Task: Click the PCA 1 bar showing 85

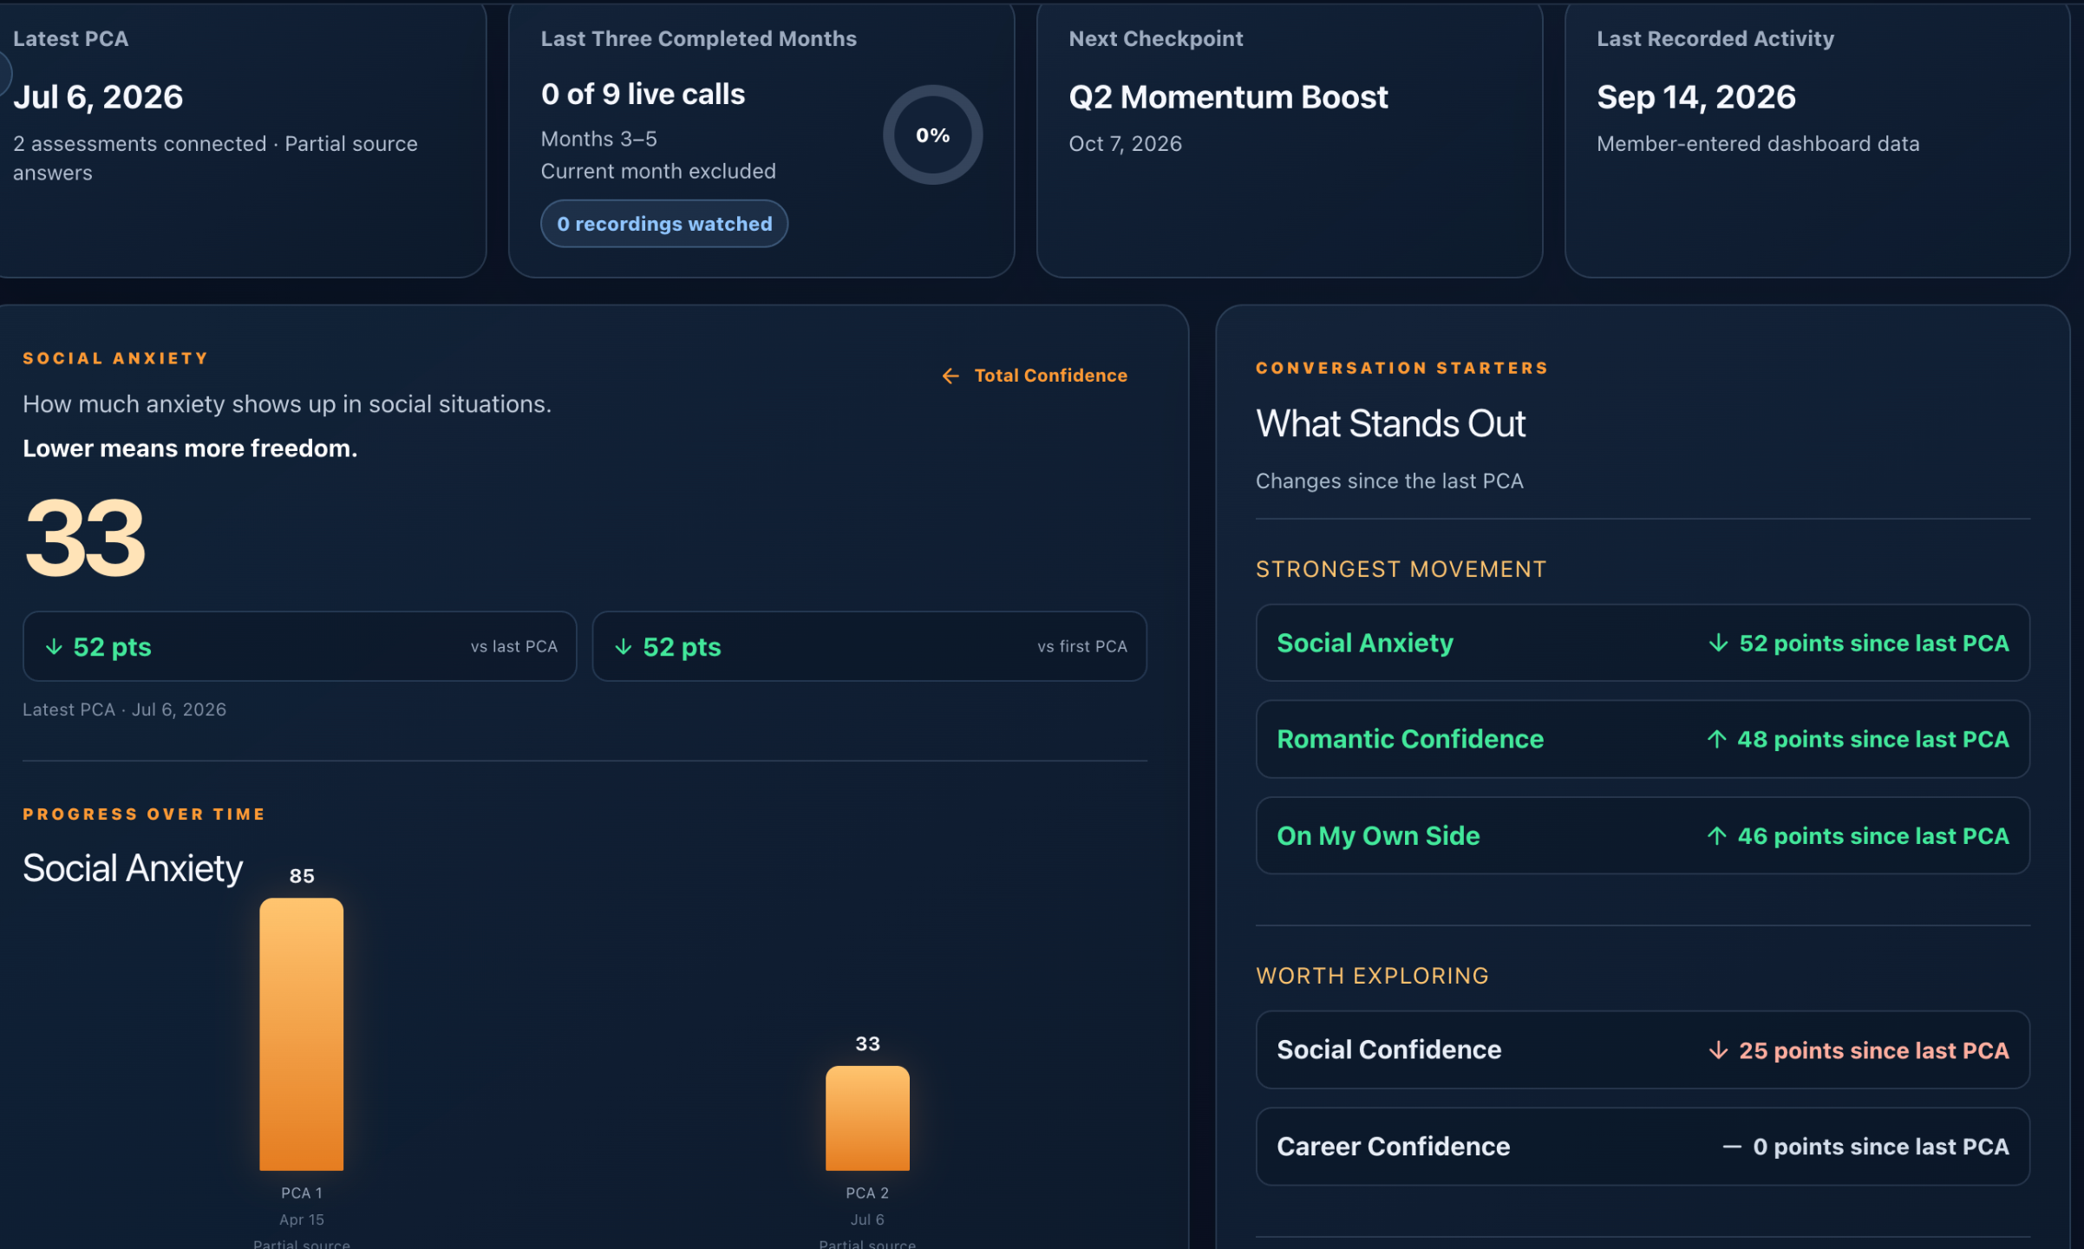Action: pos(301,1033)
